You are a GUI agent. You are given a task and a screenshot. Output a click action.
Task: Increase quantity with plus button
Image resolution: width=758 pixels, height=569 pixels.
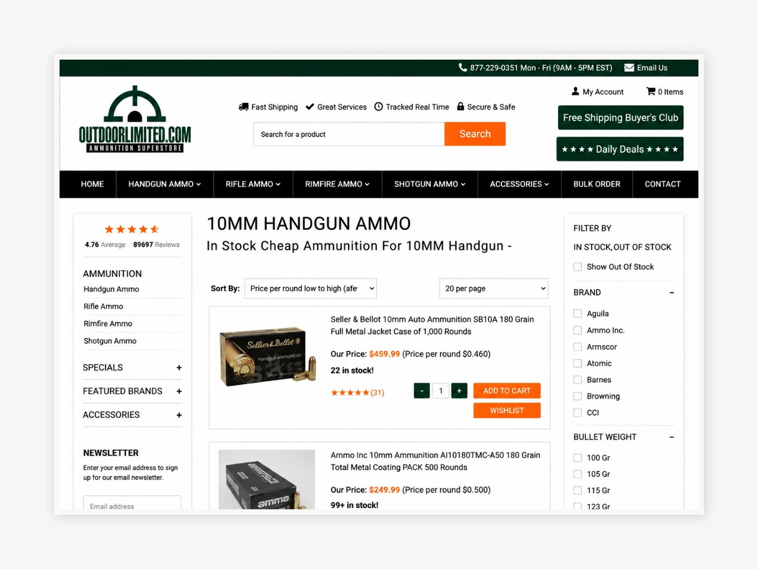coord(459,391)
